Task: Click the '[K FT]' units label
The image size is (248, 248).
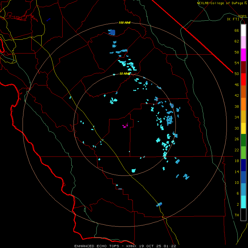Action: click(x=233, y=19)
